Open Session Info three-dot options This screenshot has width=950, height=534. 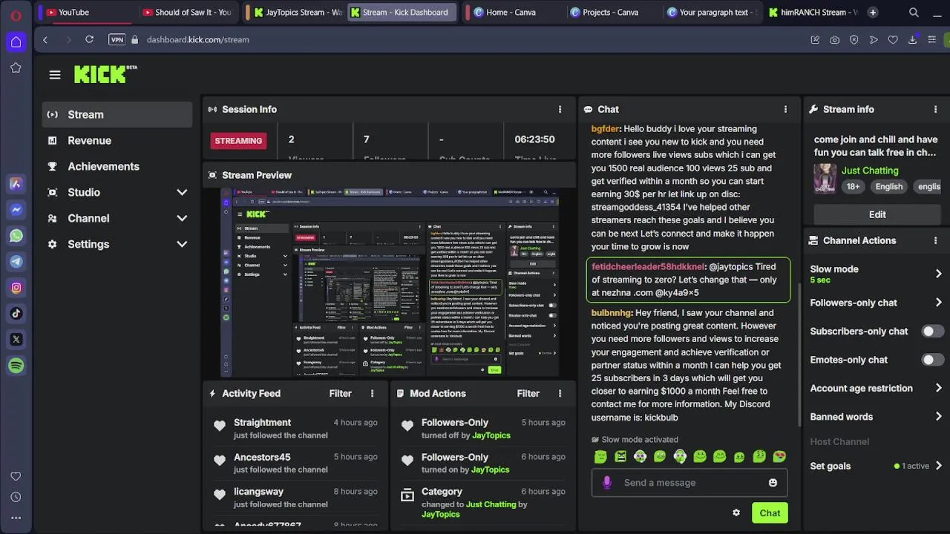pyautogui.click(x=560, y=109)
